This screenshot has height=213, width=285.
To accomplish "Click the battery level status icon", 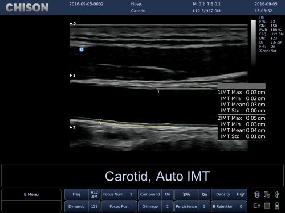I will [x=277, y=206].
